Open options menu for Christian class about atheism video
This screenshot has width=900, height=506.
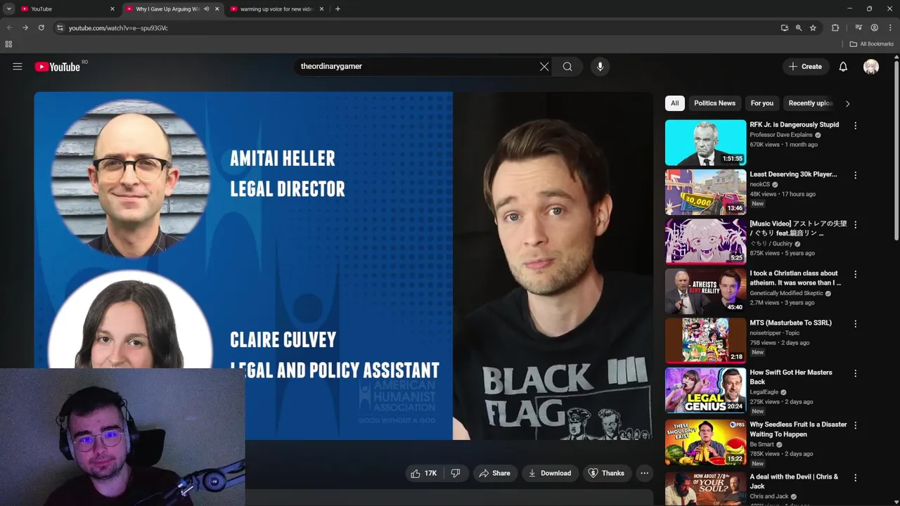(x=855, y=274)
